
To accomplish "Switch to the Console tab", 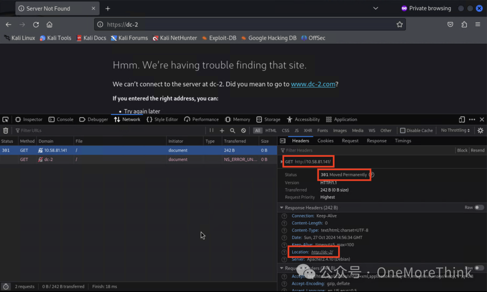I will 61,119.
